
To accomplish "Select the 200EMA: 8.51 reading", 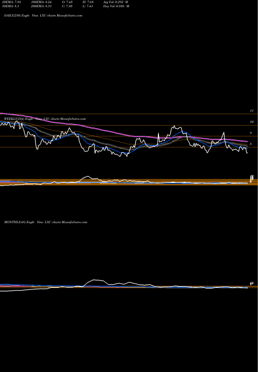I will click(x=41, y=6).
